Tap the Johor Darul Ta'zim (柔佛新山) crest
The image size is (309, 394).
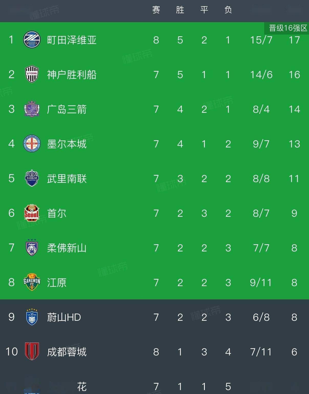click(32, 247)
